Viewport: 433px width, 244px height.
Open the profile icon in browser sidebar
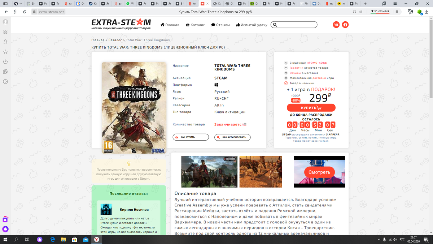pyautogui.click(x=5, y=22)
